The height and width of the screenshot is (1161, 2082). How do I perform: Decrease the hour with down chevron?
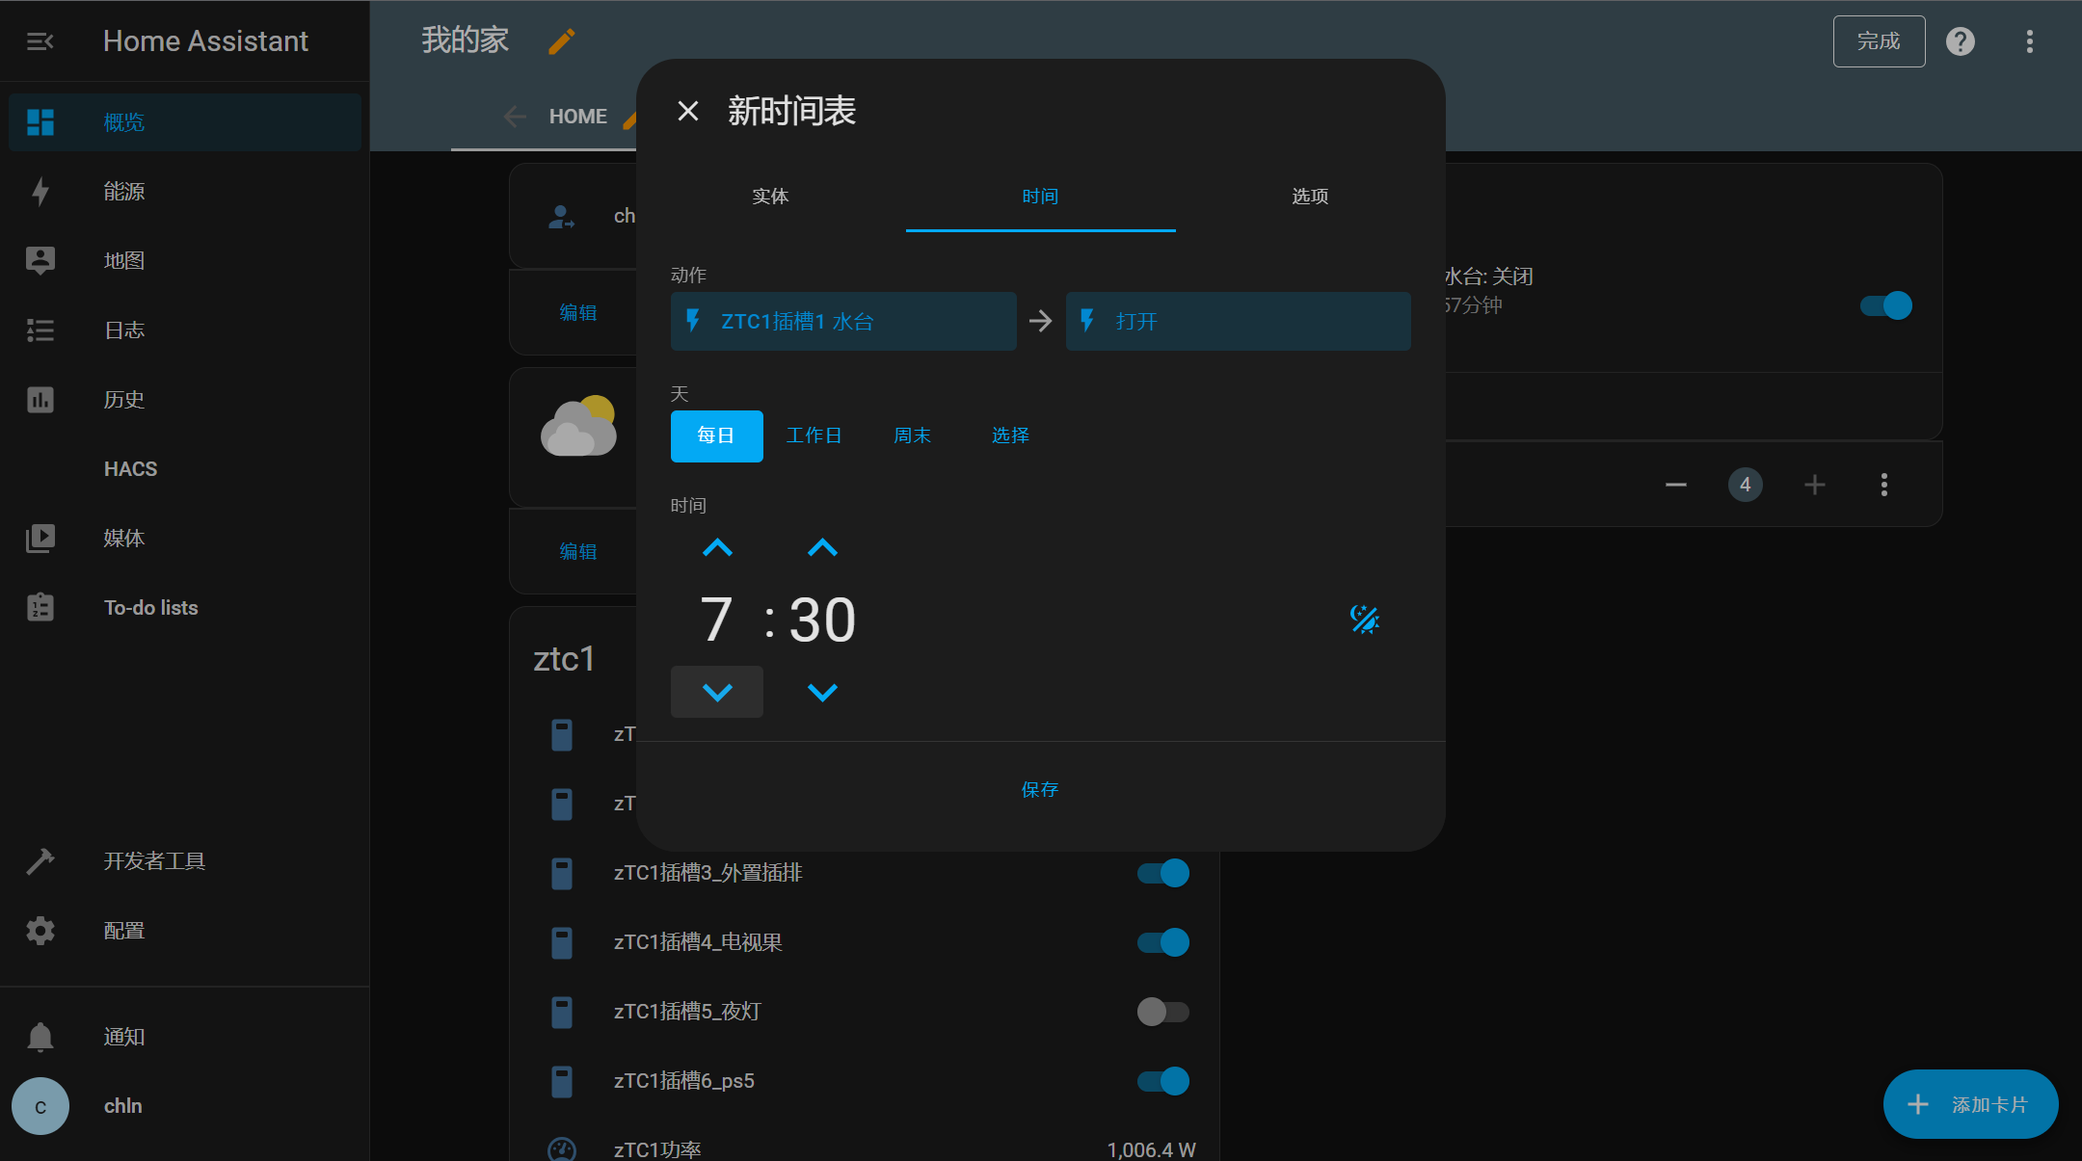[x=717, y=692]
